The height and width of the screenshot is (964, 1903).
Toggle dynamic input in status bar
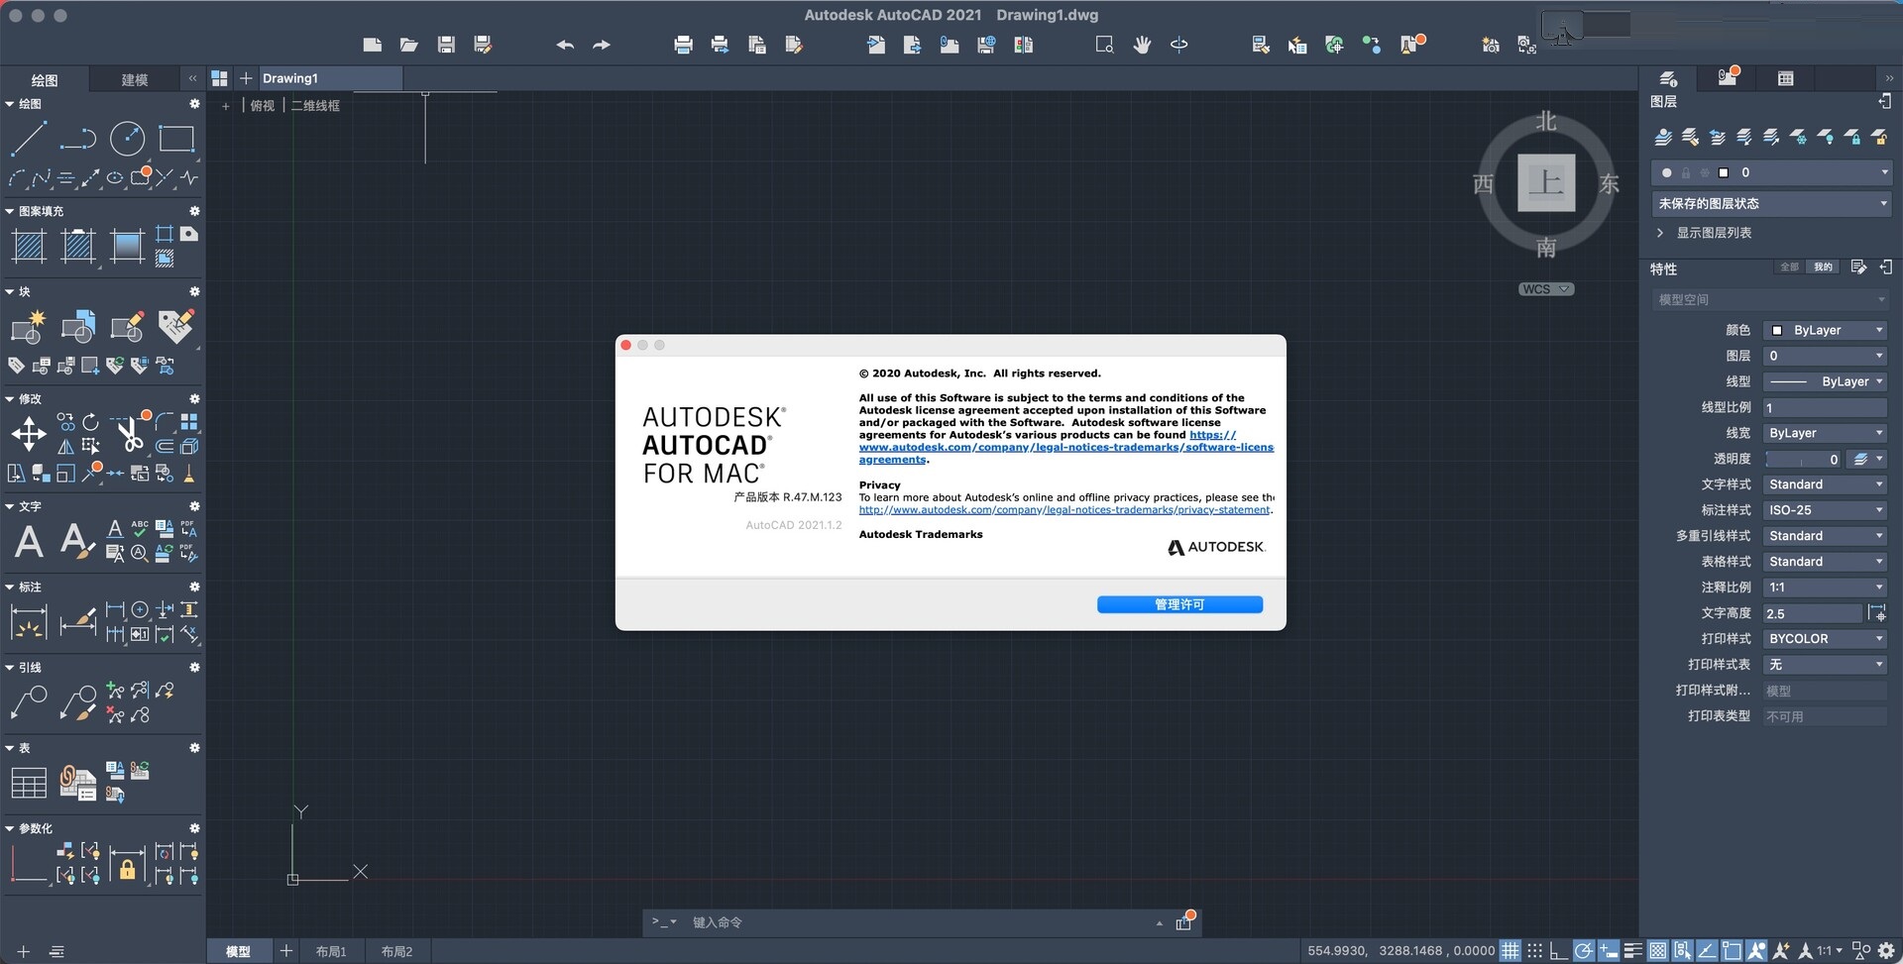coord(1609,951)
